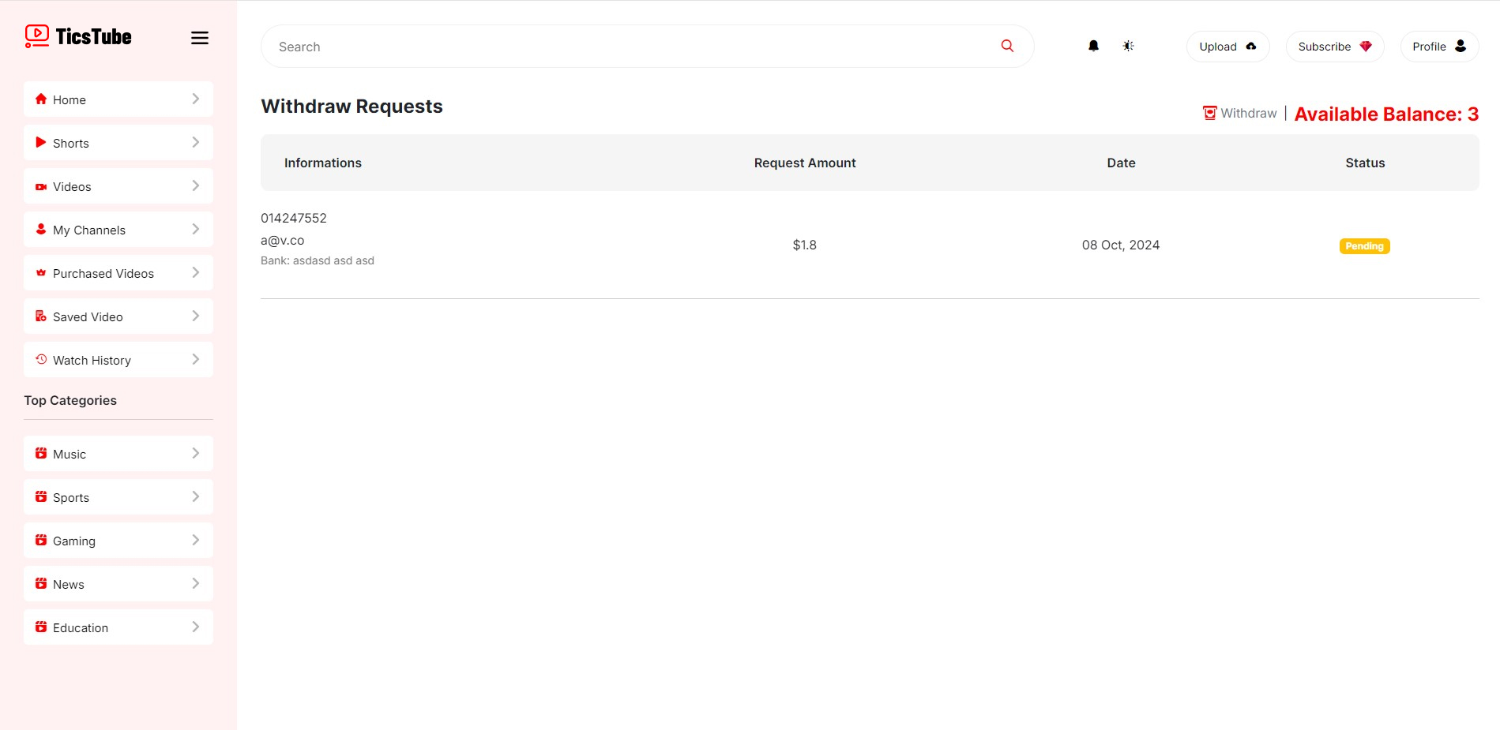Click the Withdraw icon beside balance

click(x=1209, y=113)
